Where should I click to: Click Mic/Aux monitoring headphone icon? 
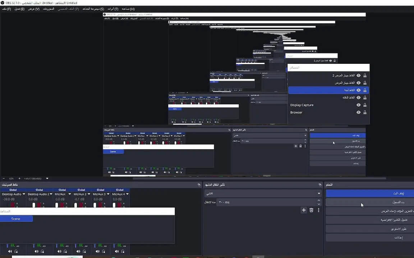[x=65, y=252]
